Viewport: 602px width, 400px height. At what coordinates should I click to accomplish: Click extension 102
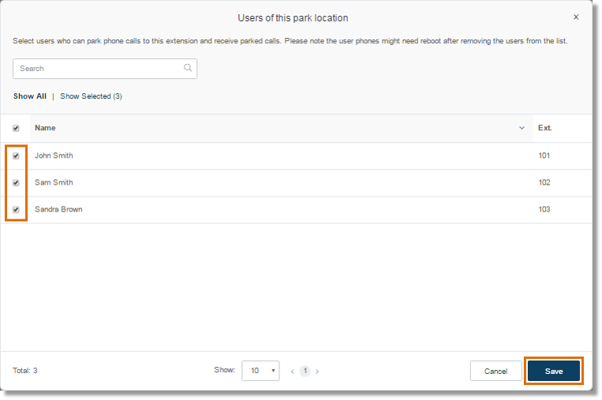click(x=544, y=182)
